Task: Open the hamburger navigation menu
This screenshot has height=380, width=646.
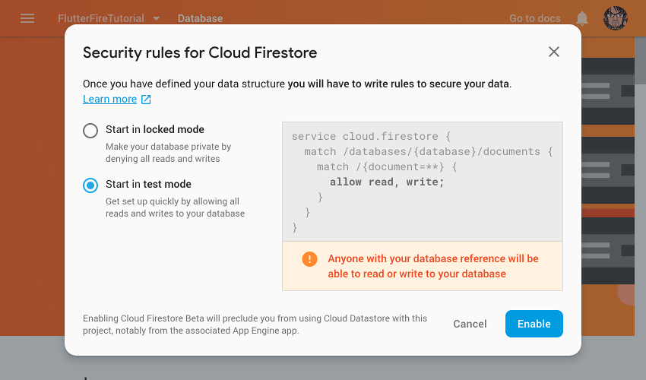Action: tap(27, 18)
